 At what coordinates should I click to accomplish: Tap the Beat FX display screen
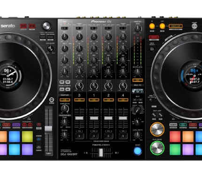138,91
